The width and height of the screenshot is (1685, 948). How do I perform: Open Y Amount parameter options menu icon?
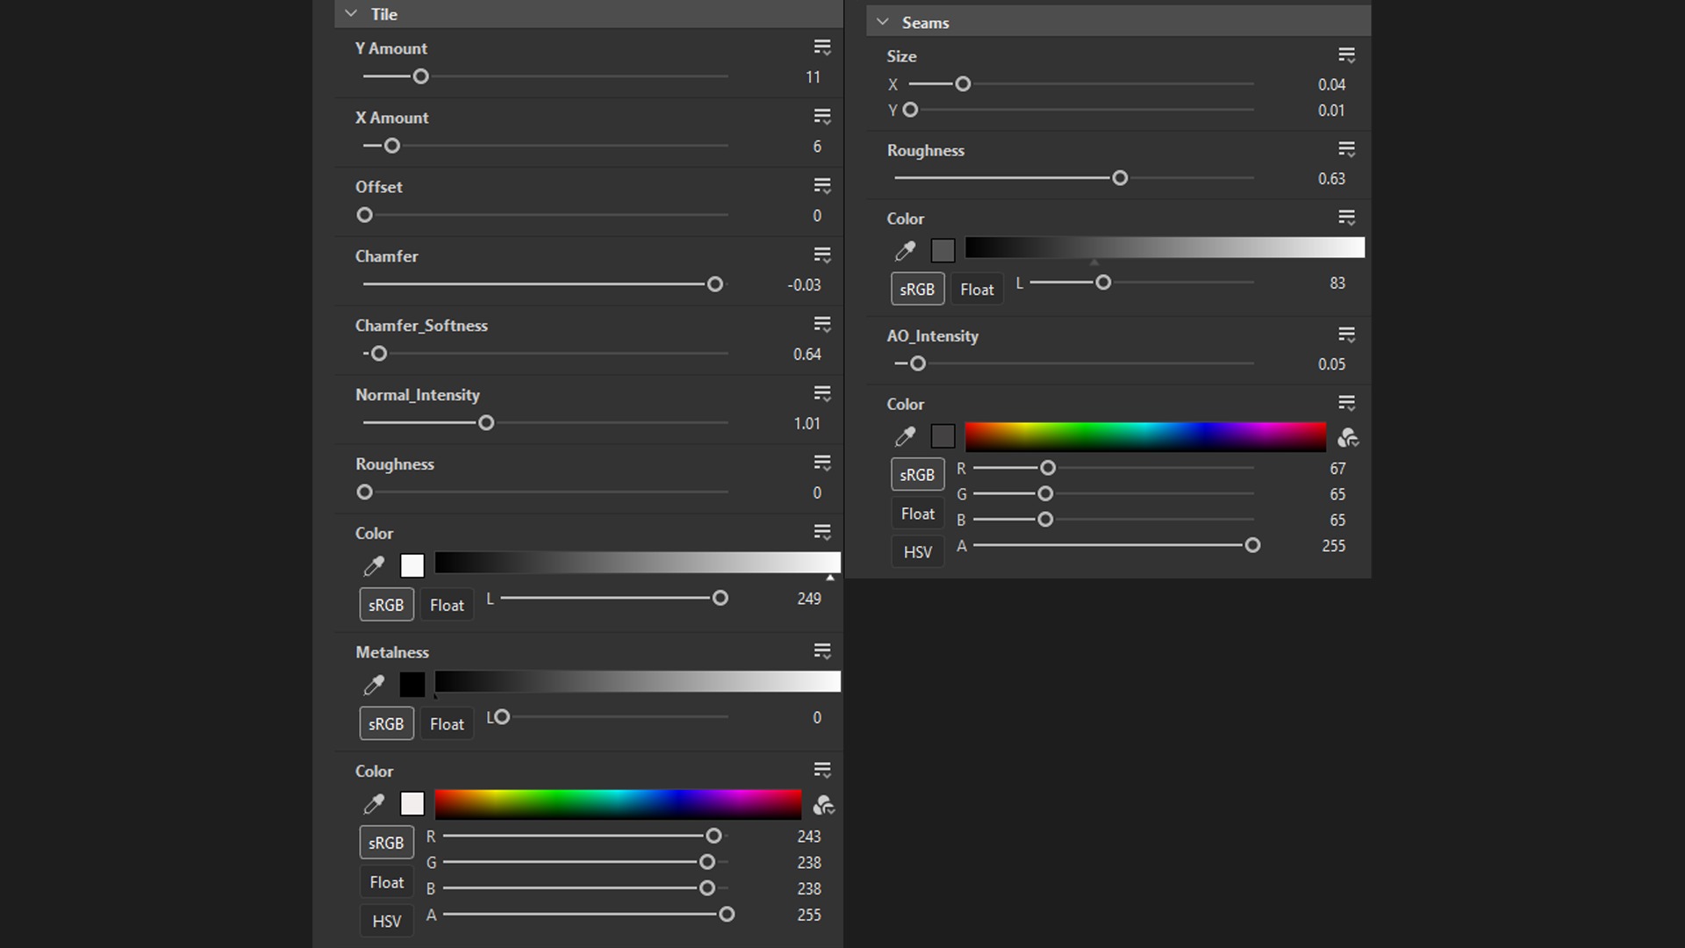tap(821, 47)
